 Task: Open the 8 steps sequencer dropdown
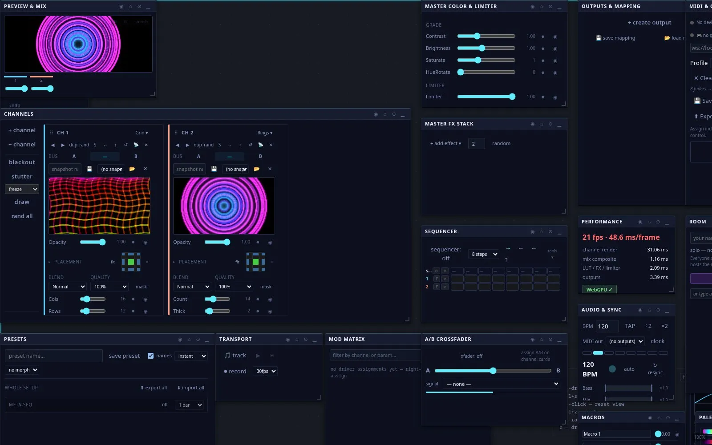484,255
